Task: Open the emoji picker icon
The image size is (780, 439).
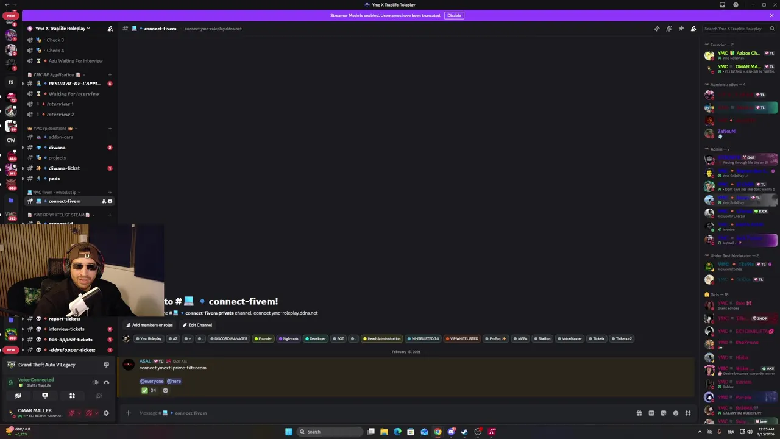Action: [x=675, y=413]
